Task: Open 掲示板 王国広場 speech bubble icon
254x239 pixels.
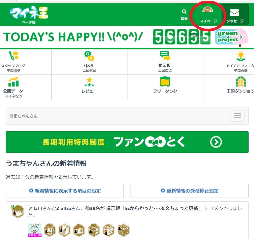Action: [165, 56]
